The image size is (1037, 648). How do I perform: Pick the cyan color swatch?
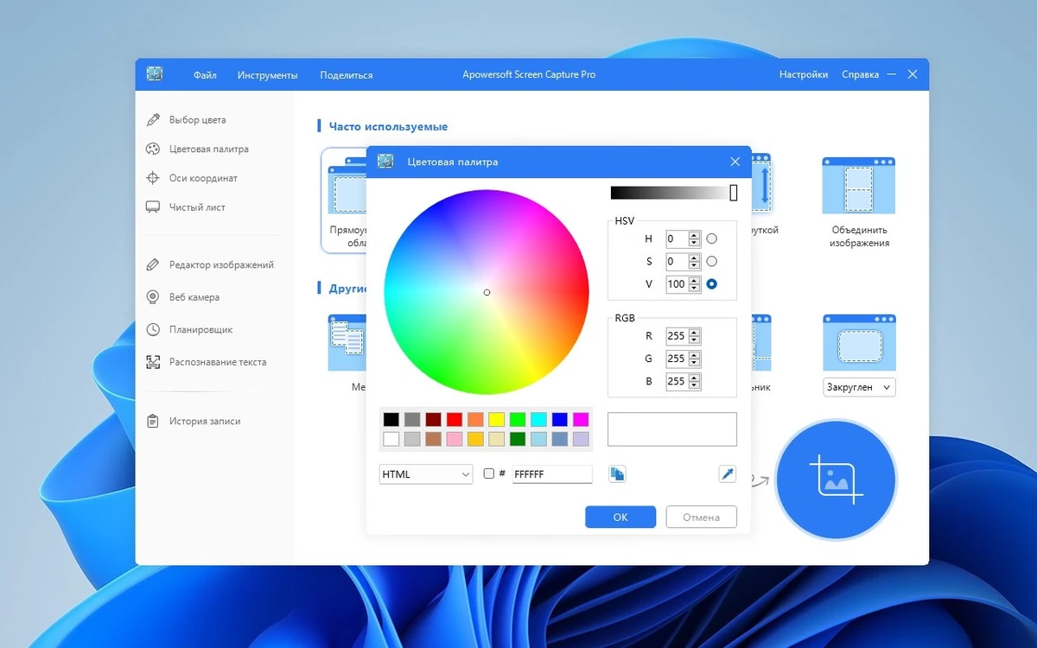point(538,419)
